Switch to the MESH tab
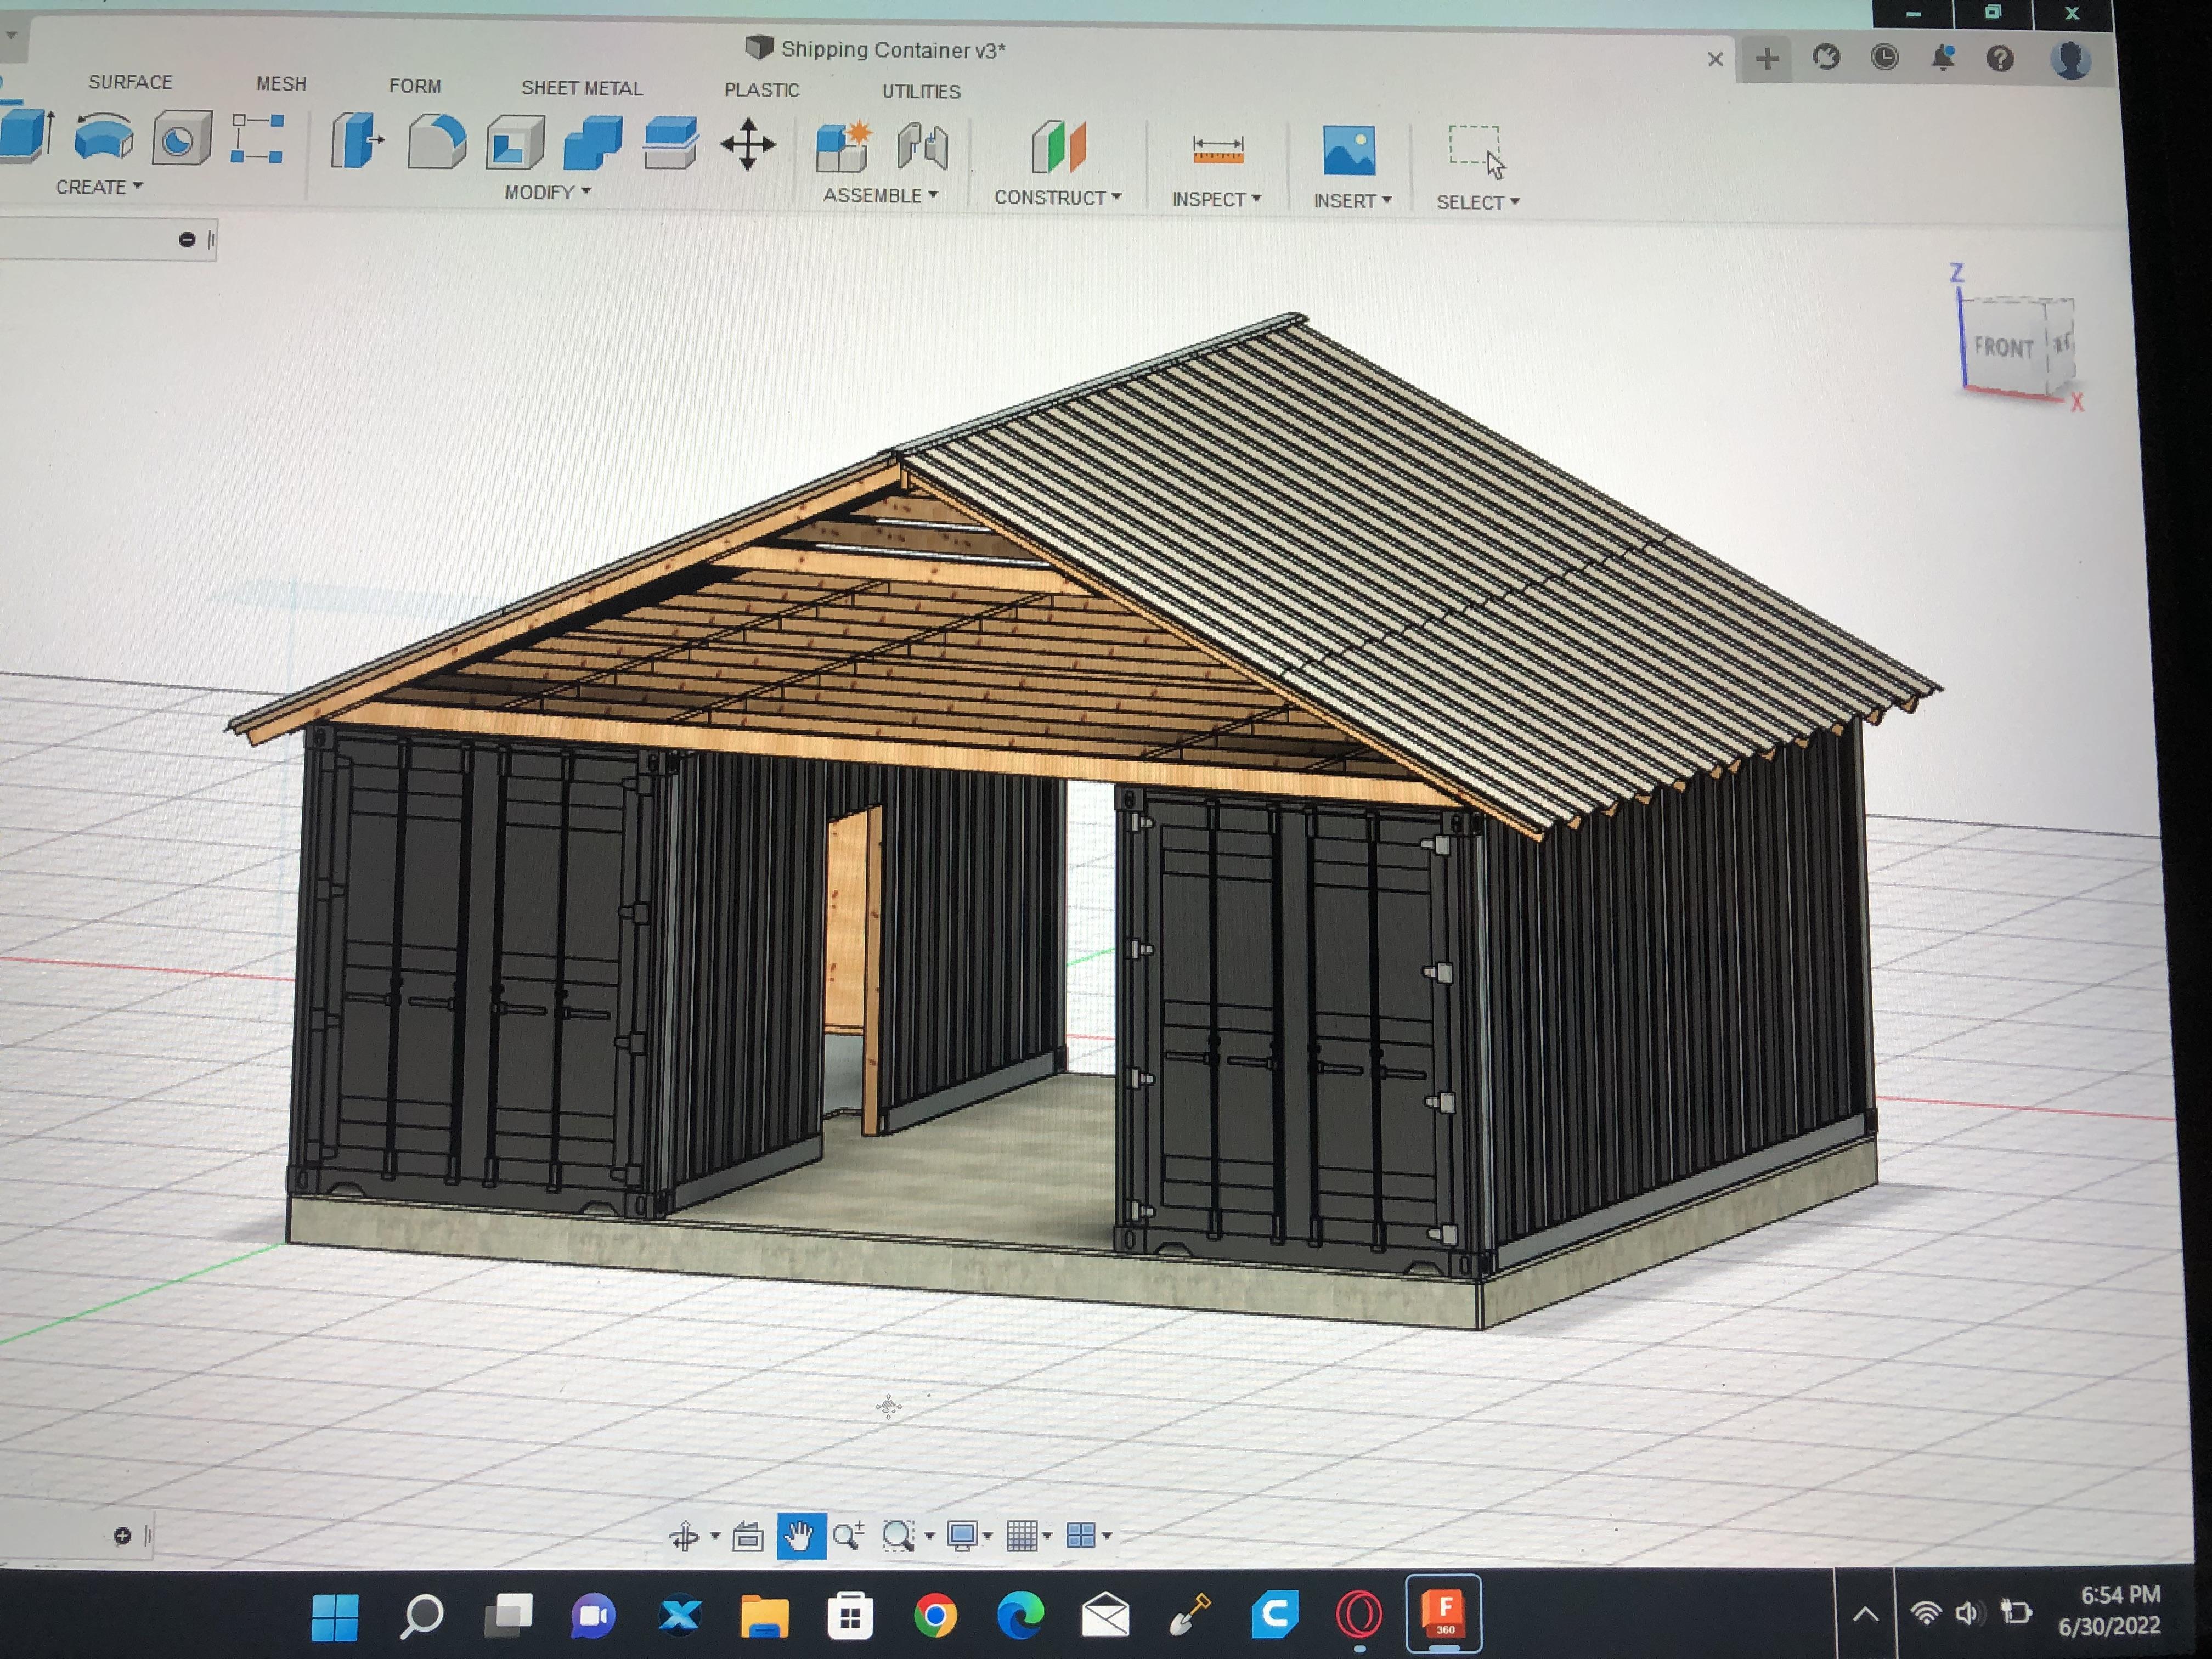 [x=281, y=84]
